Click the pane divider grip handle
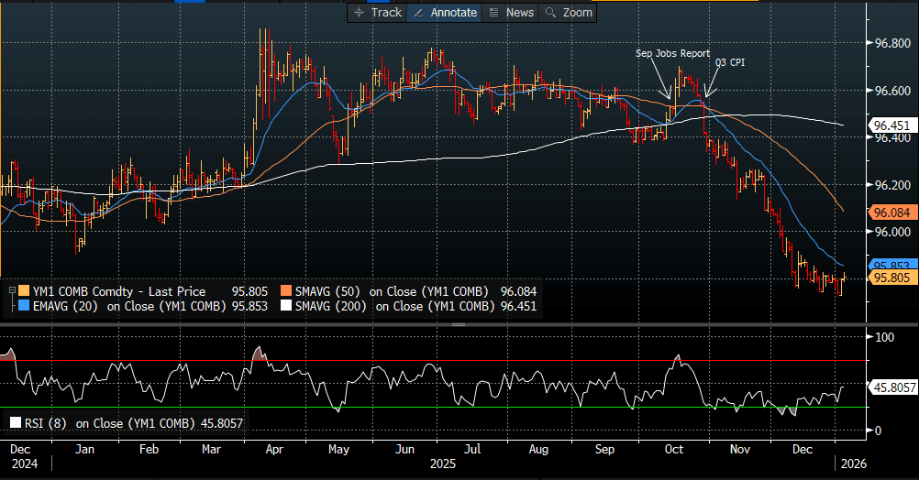Image resolution: width=919 pixels, height=480 pixels. 459,324
